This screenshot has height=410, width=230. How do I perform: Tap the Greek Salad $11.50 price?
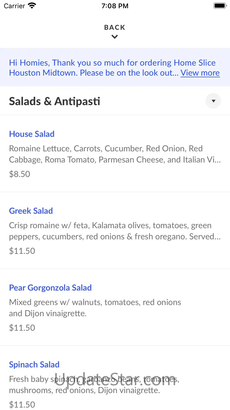point(22,251)
